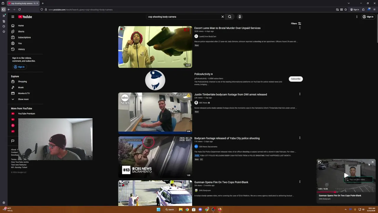Close the miniplayer
The width and height of the screenshot is (378, 213).
tap(373, 162)
